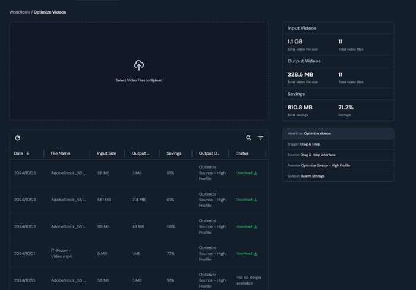Click the Status column header

click(x=242, y=153)
